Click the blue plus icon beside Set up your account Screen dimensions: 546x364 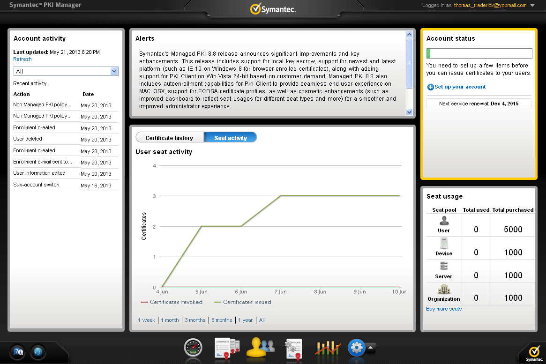(430, 87)
